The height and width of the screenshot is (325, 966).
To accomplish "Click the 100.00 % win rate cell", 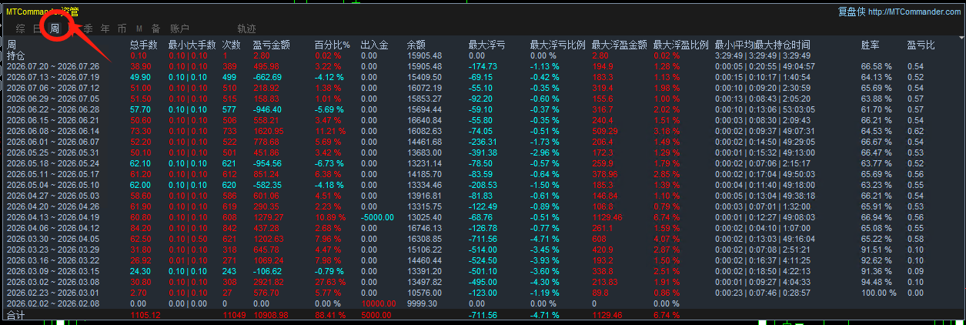I will tap(879, 293).
